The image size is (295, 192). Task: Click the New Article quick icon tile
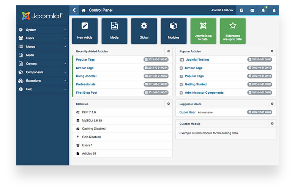tap(85, 31)
